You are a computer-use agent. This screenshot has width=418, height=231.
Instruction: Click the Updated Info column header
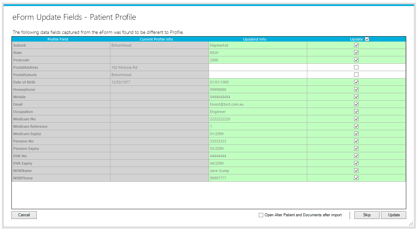click(258, 39)
